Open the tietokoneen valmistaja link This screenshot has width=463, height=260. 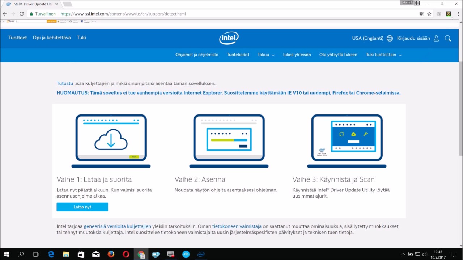click(x=237, y=226)
